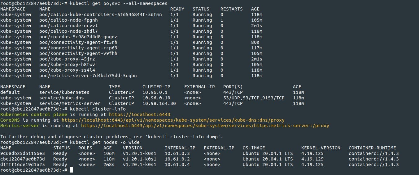Click node age value 2m8s
The image size is (419, 175).
coord(109,165)
